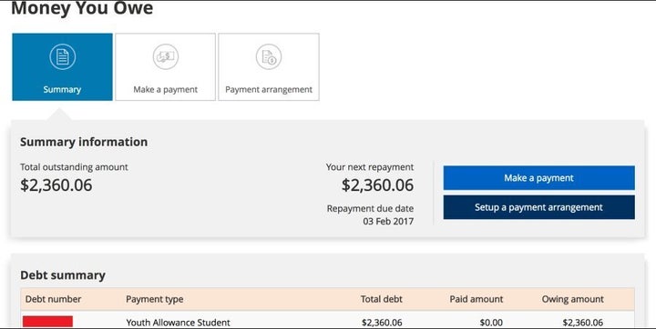Image resolution: width=656 pixels, height=329 pixels.
Task: Click the Payment arrangement document icon
Action: tap(269, 56)
